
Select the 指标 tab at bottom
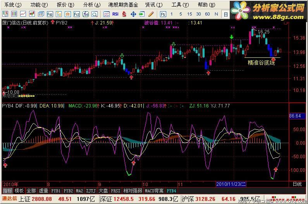[8, 191]
